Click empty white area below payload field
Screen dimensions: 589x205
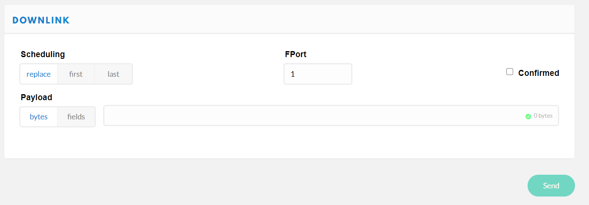(x=289, y=142)
